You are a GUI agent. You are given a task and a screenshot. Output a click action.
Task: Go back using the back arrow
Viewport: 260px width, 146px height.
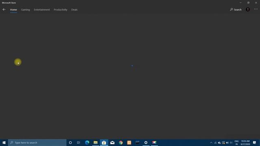point(4,10)
